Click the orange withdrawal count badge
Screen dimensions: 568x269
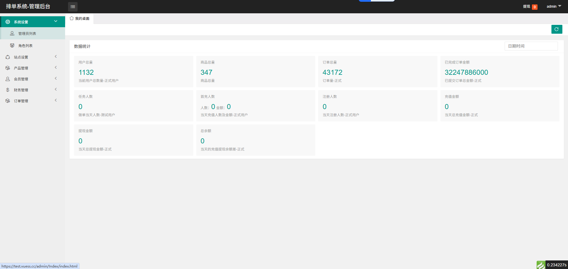(x=535, y=7)
